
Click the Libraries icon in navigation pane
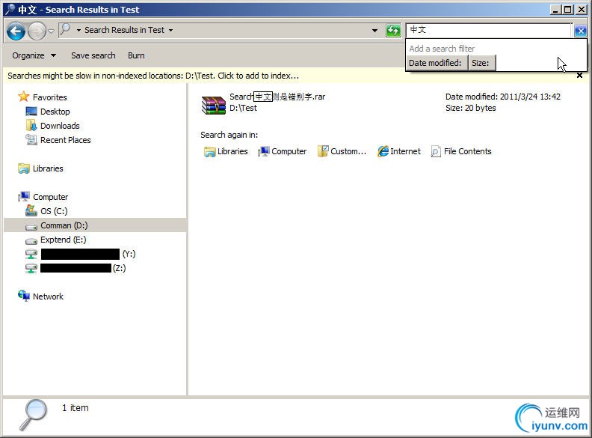click(24, 168)
